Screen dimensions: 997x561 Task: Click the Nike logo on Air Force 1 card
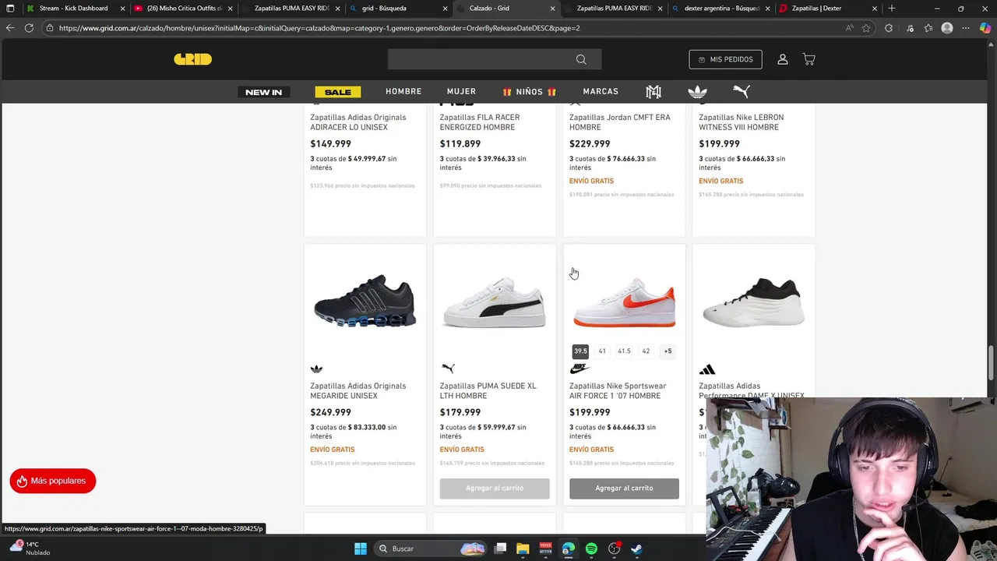(580, 369)
